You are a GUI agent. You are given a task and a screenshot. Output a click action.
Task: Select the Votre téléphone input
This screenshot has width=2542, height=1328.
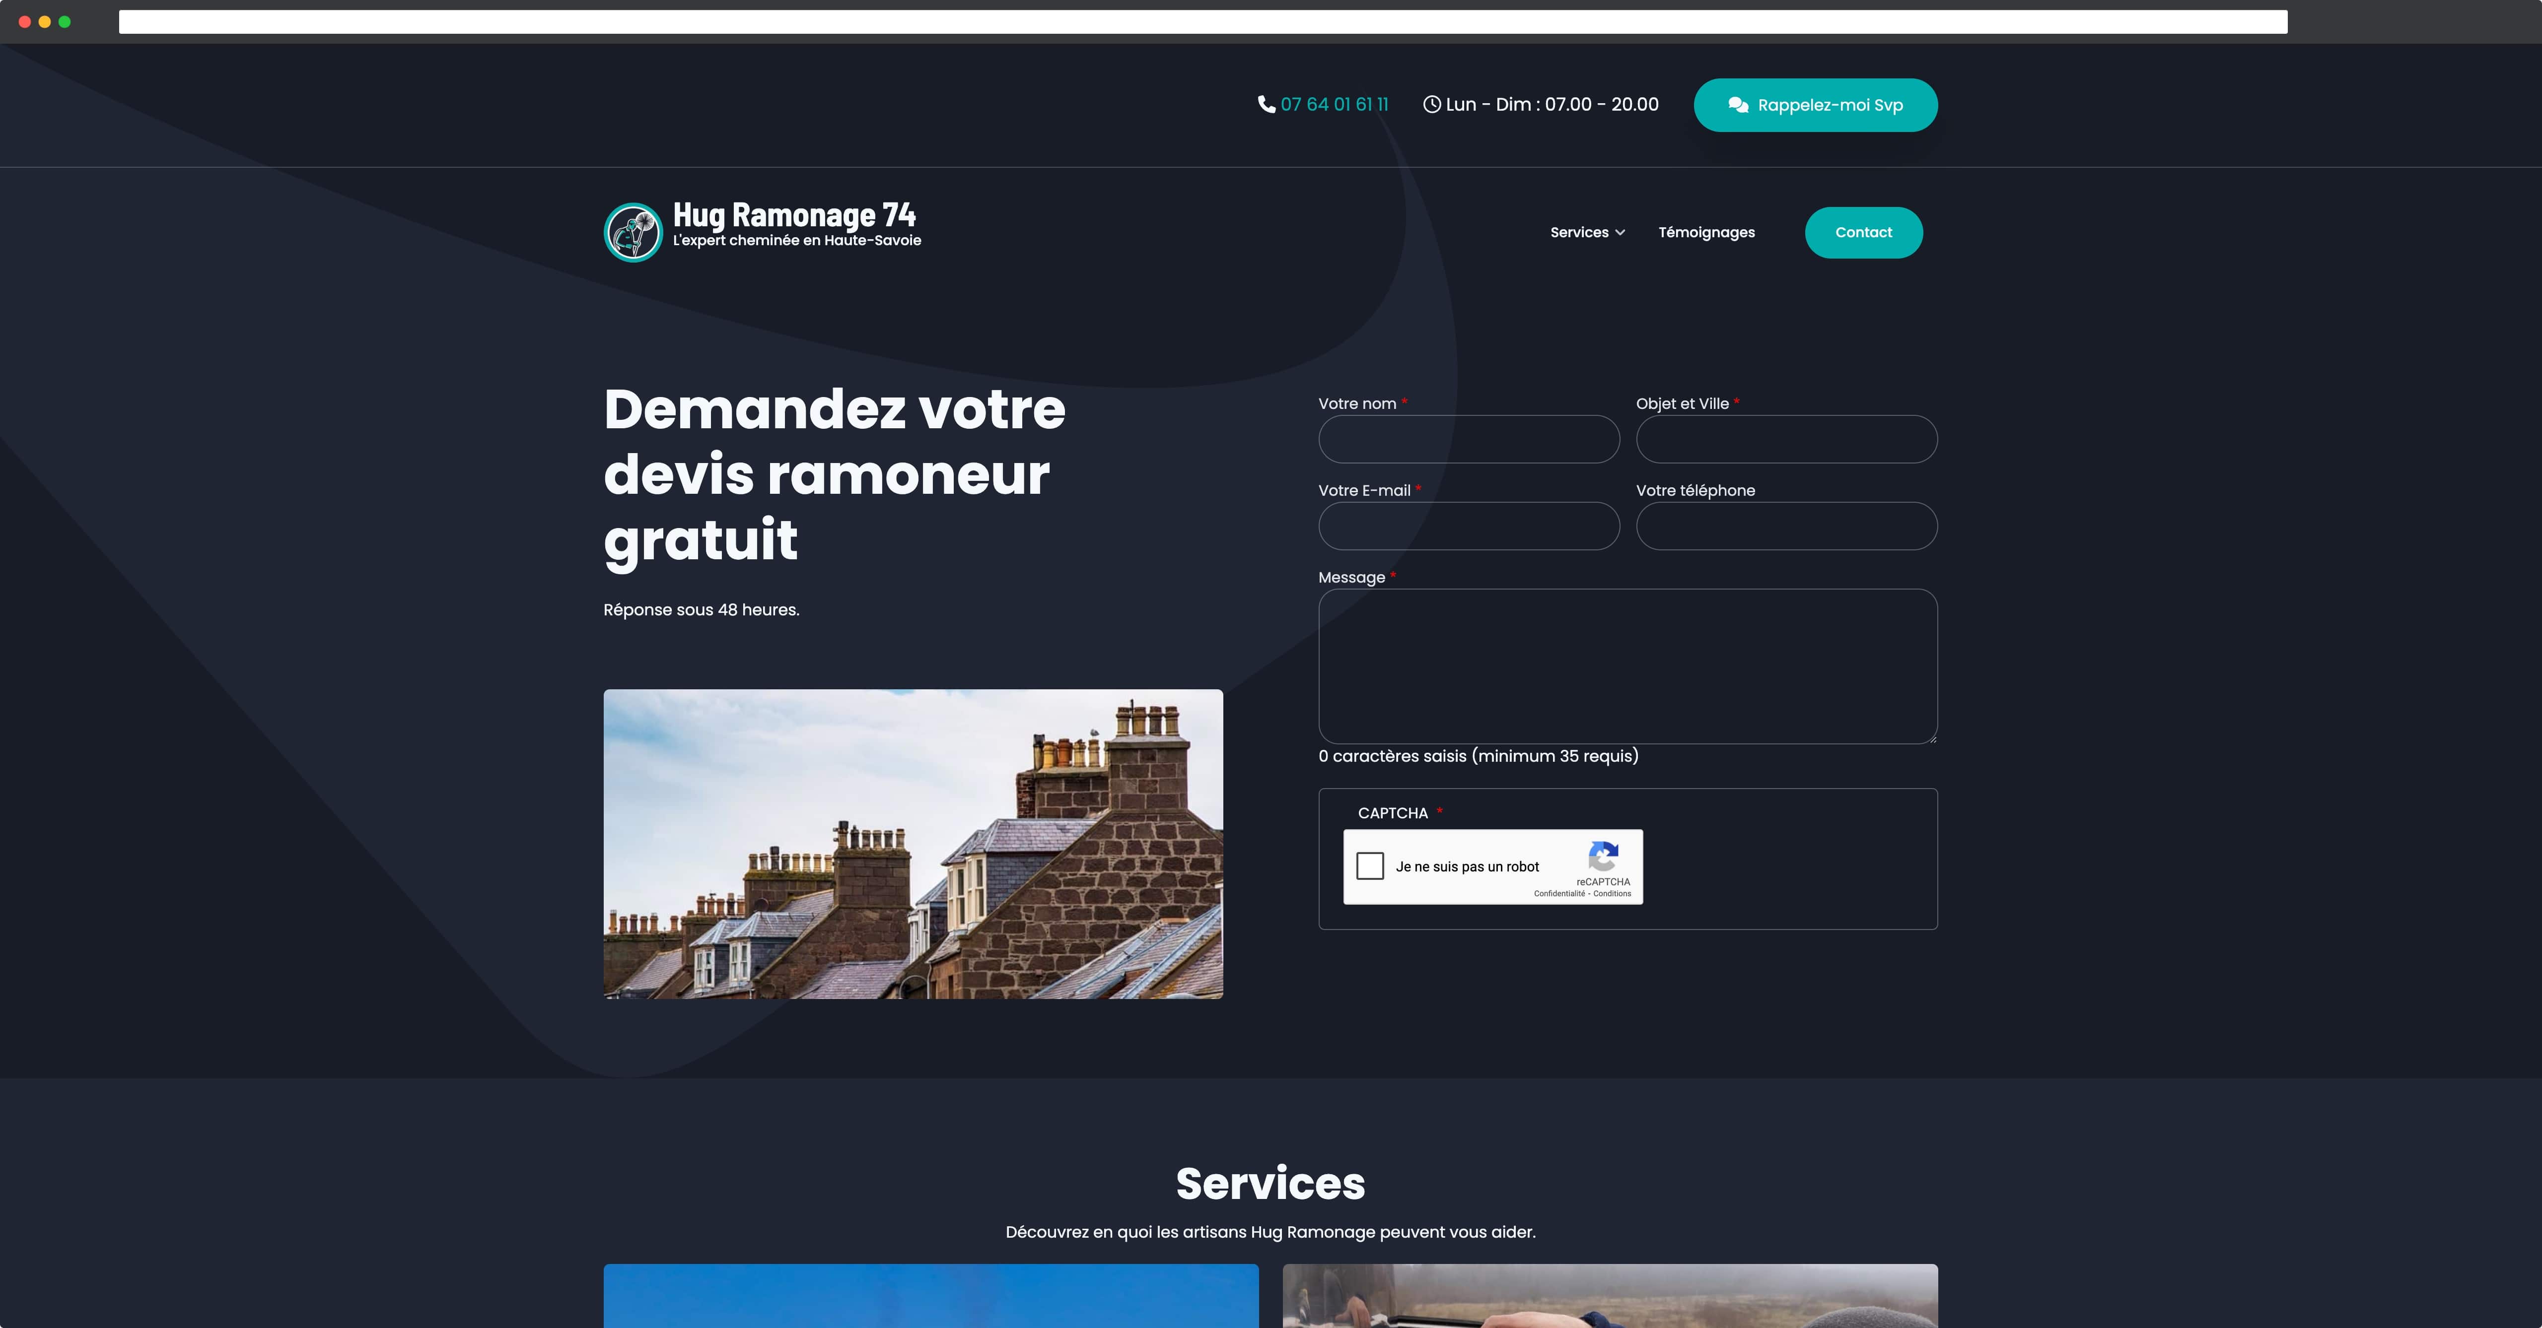tap(1786, 526)
